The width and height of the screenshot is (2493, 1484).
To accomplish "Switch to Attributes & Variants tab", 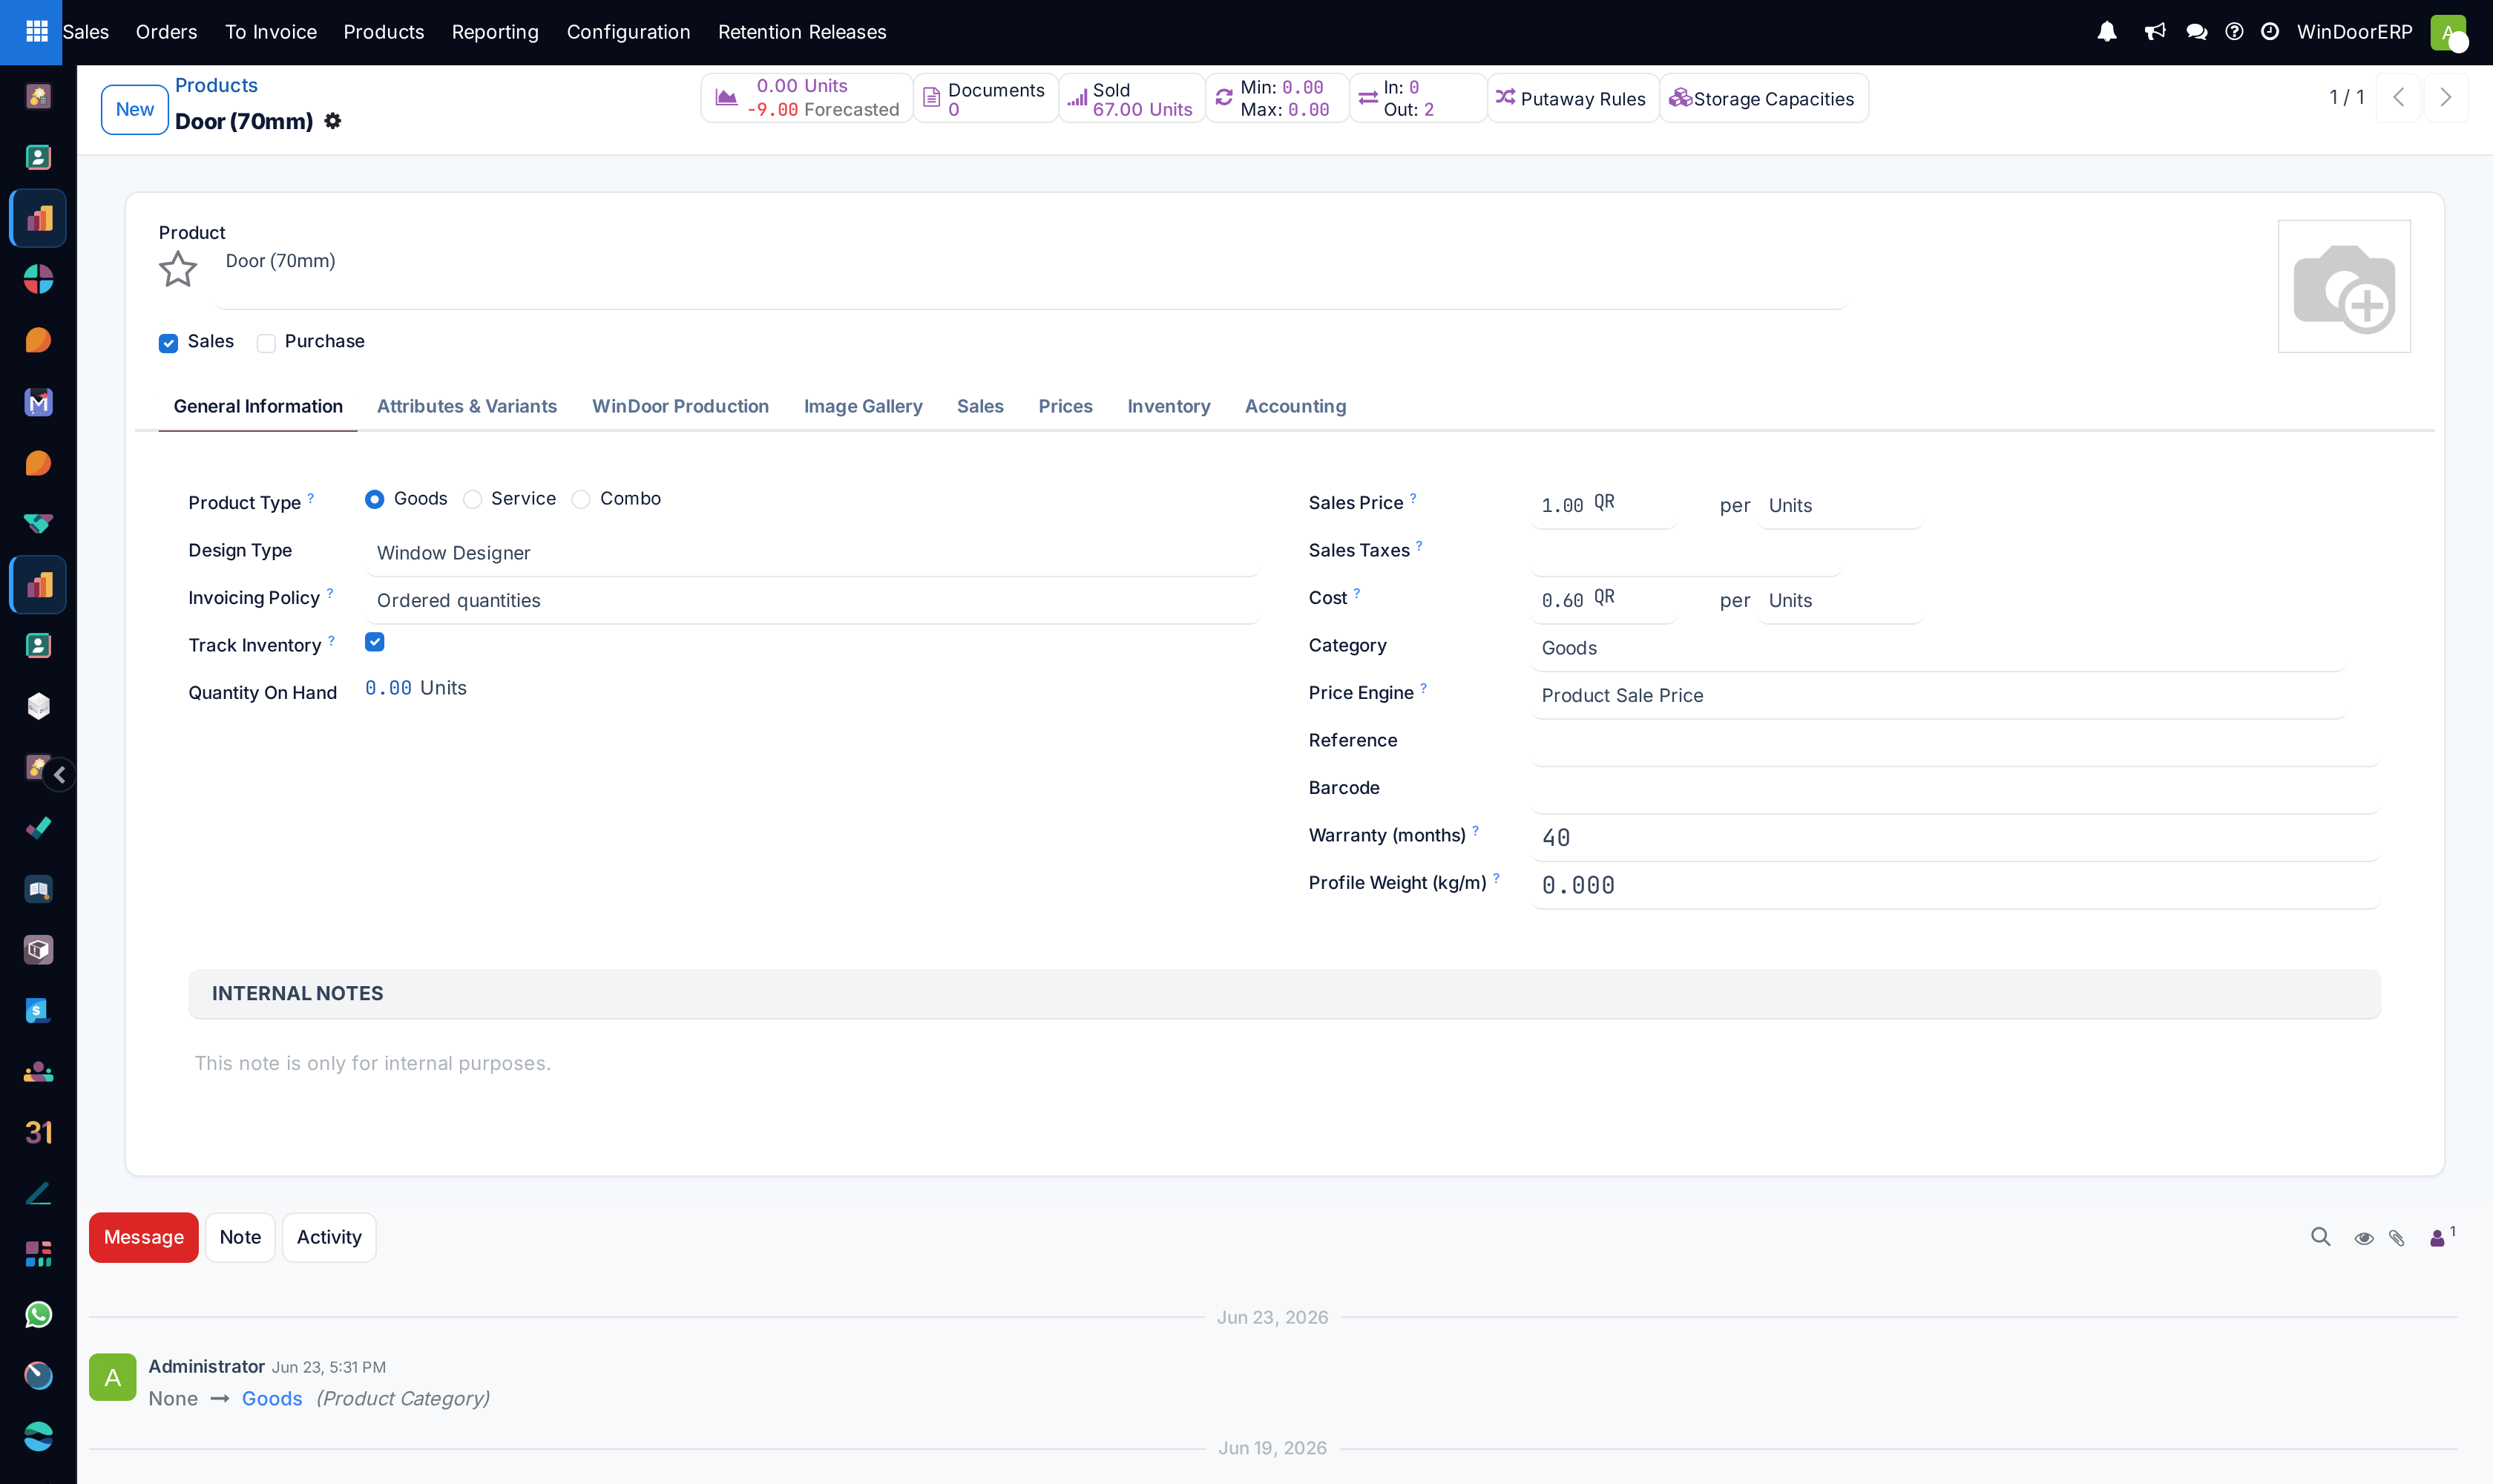I will point(467,406).
